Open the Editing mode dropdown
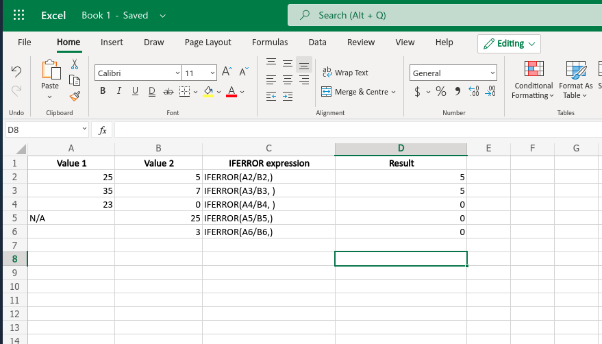The image size is (602, 344). (x=509, y=44)
